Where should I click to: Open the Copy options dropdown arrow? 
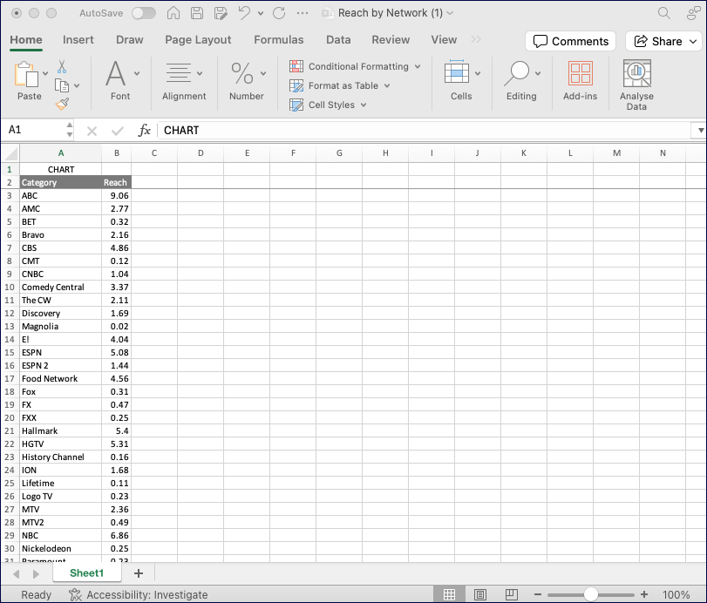tap(77, 85)
